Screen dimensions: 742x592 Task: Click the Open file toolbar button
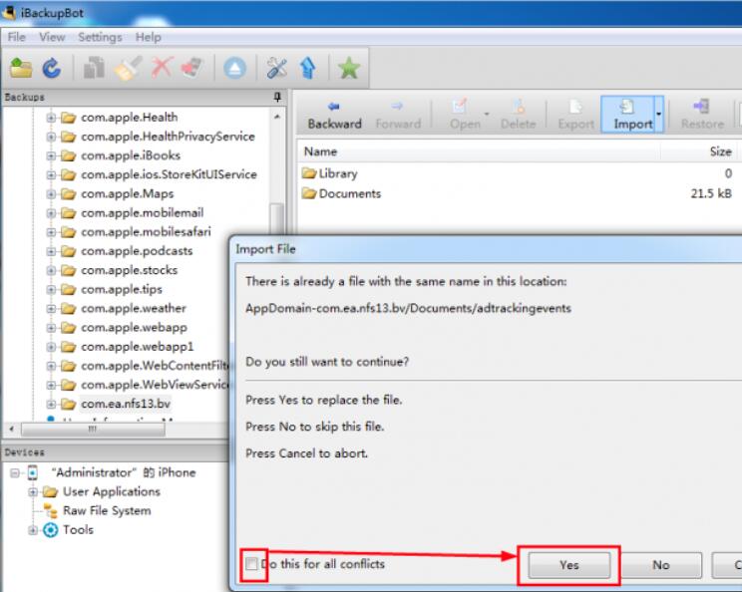click(465, 115)
